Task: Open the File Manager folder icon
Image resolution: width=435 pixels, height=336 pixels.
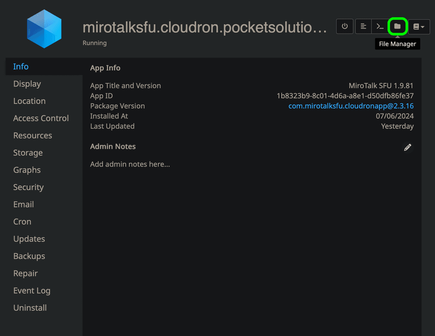Action: pos(397,26)
